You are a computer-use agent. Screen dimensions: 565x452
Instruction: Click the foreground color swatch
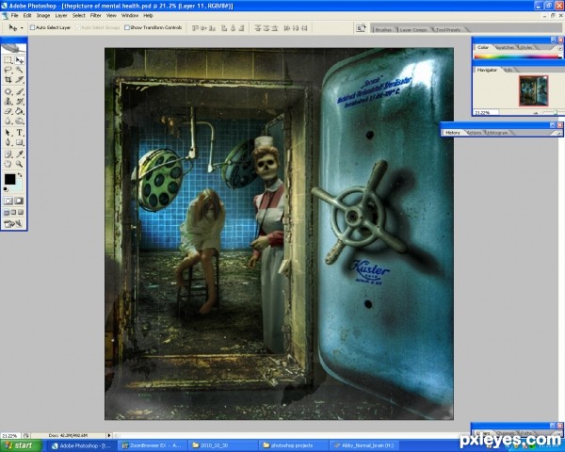[x=9, y=179]
